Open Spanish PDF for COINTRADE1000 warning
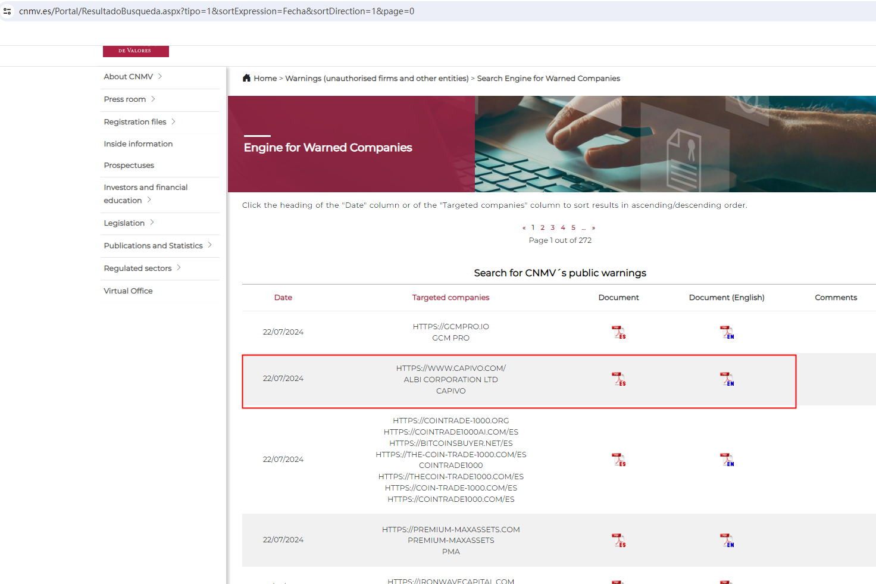 point(619,460)
